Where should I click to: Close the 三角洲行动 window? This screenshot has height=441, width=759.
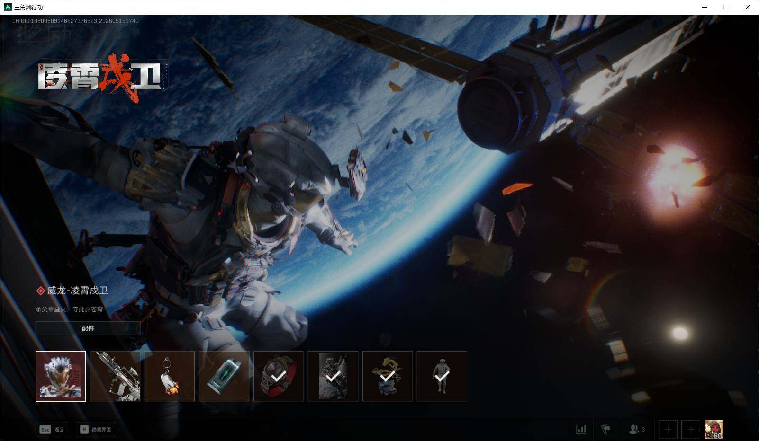click(x=748, y=7)
